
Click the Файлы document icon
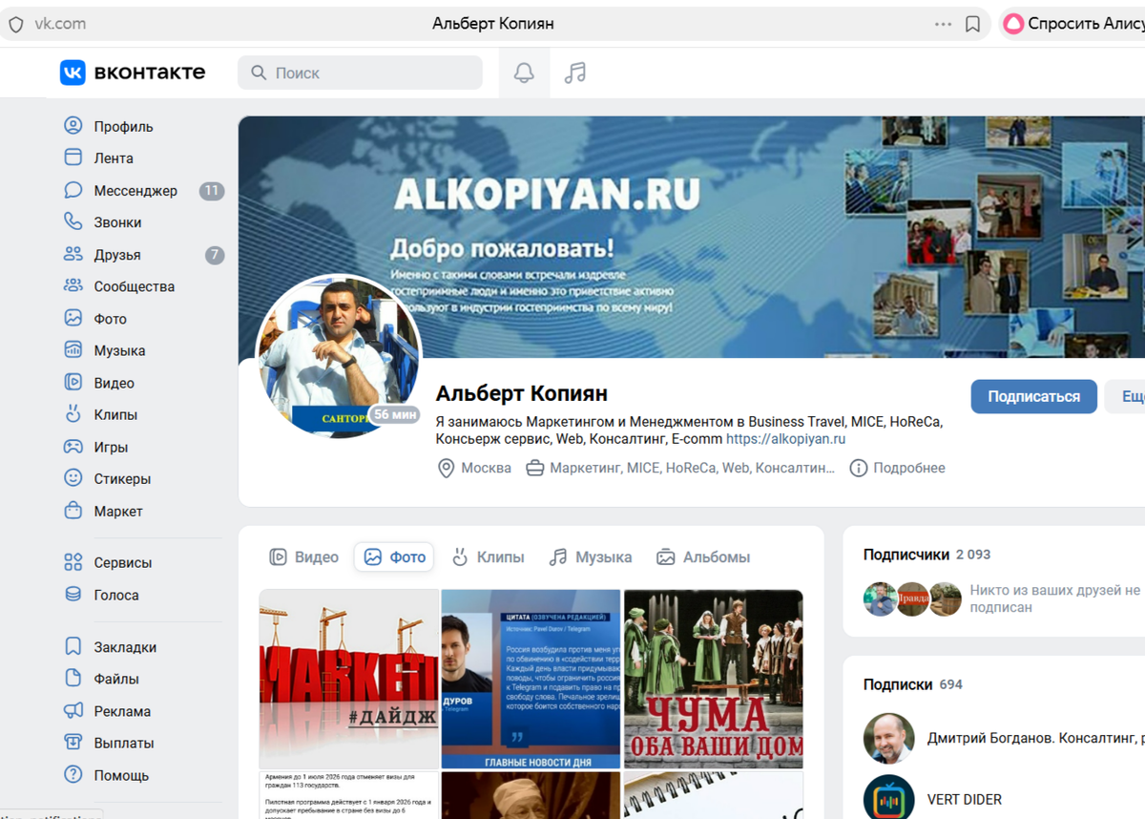(73, 679)
